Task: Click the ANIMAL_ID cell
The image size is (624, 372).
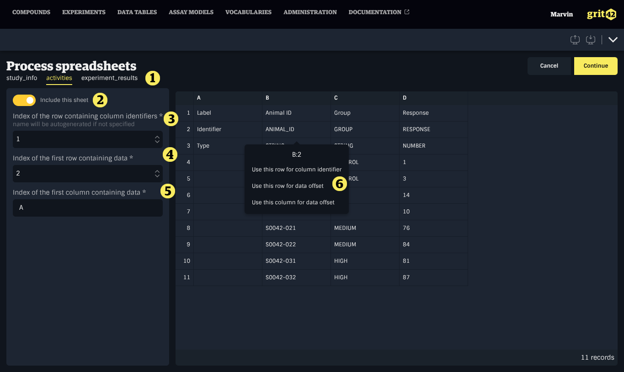Action: click(x=297, y=129)
